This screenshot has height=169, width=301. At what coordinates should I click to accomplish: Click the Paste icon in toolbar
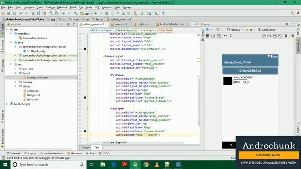[44, 14]
